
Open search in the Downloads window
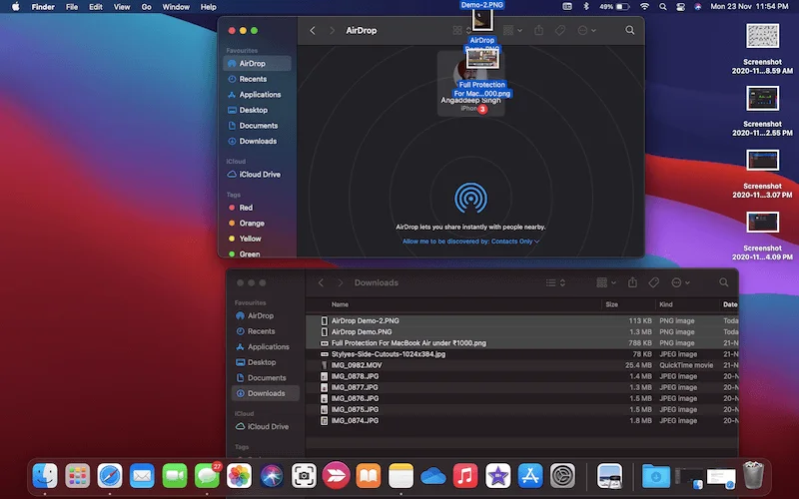723,282
